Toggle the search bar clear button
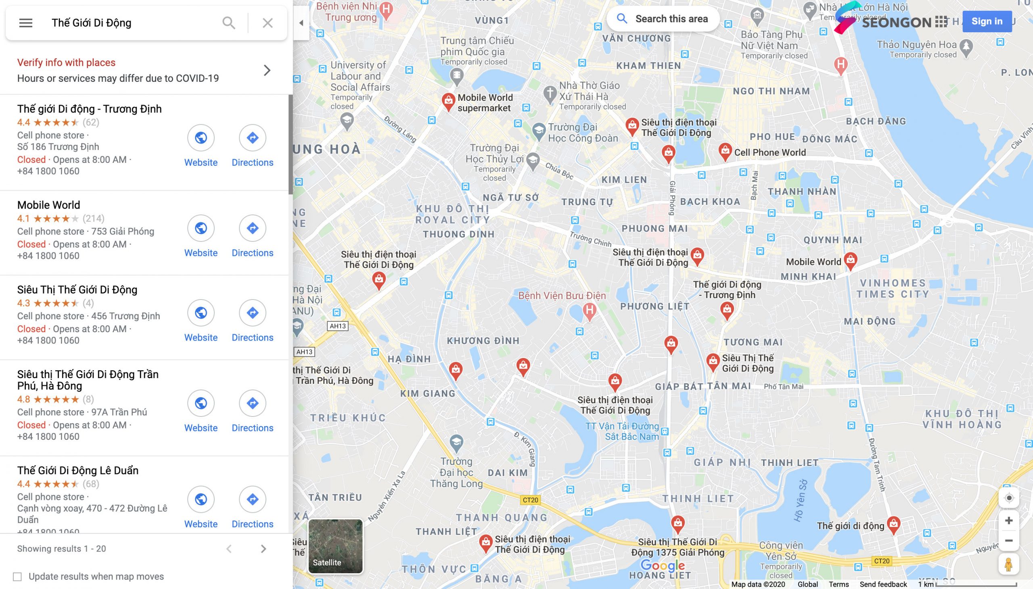Viewport: 1033px width, 589px height. click(x=268, y=22)
